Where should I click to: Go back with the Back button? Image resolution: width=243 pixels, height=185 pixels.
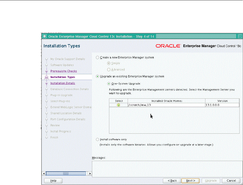pyautogui.click(x=172, y=181)
